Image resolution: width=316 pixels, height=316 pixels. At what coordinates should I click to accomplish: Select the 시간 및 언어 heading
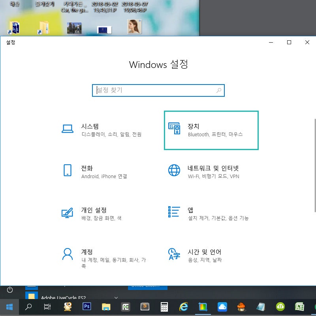tap(204, 252)
